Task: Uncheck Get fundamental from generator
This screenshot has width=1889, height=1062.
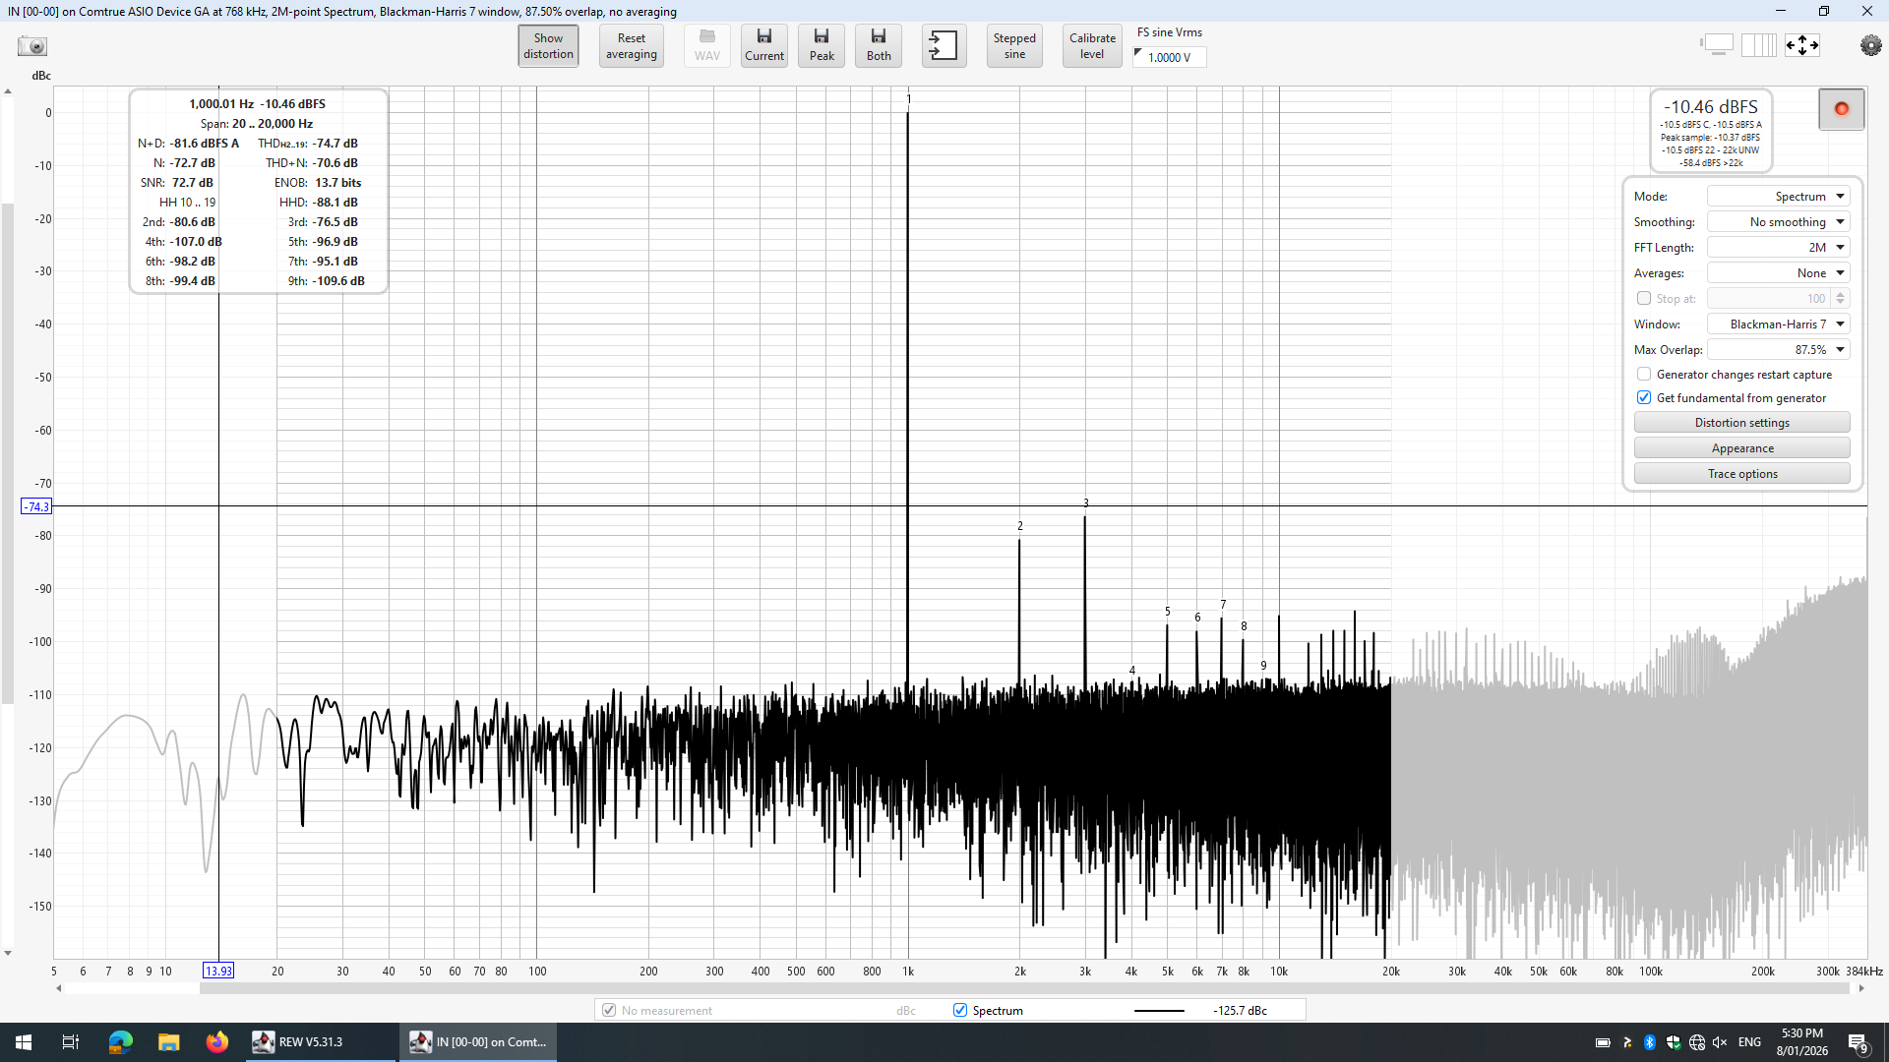Action: 1644,398
